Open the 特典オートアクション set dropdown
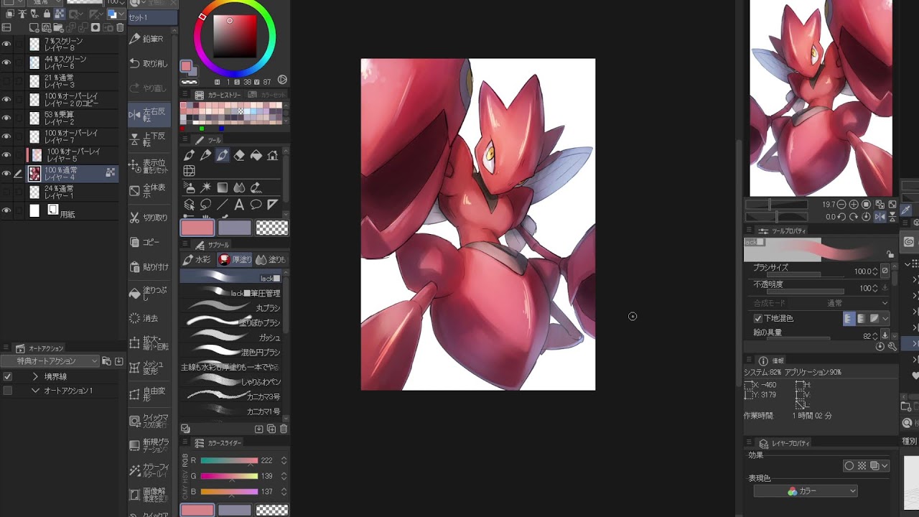The height and width of the screenshot is (517, 919). (50, 361)
